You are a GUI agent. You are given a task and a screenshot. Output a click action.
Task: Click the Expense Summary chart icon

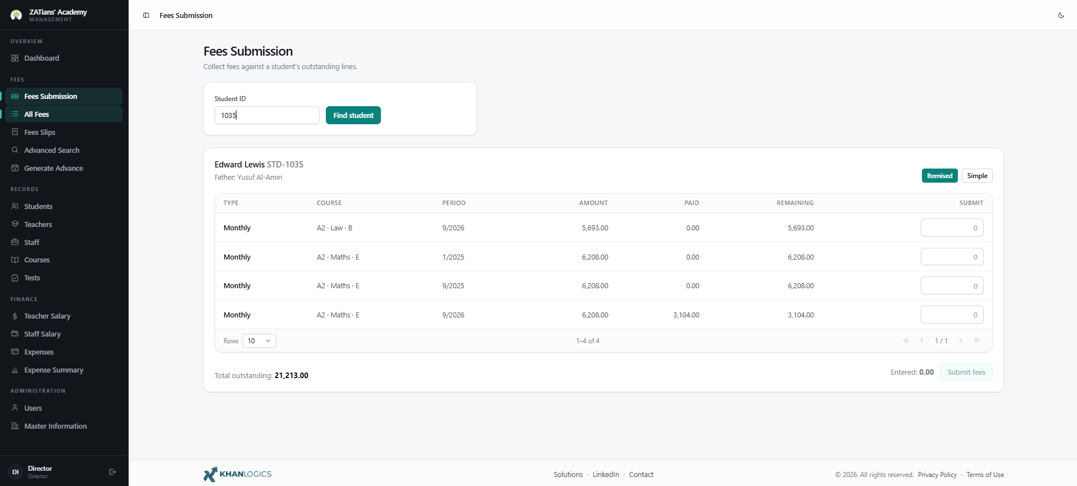click(x=15, y=370)
